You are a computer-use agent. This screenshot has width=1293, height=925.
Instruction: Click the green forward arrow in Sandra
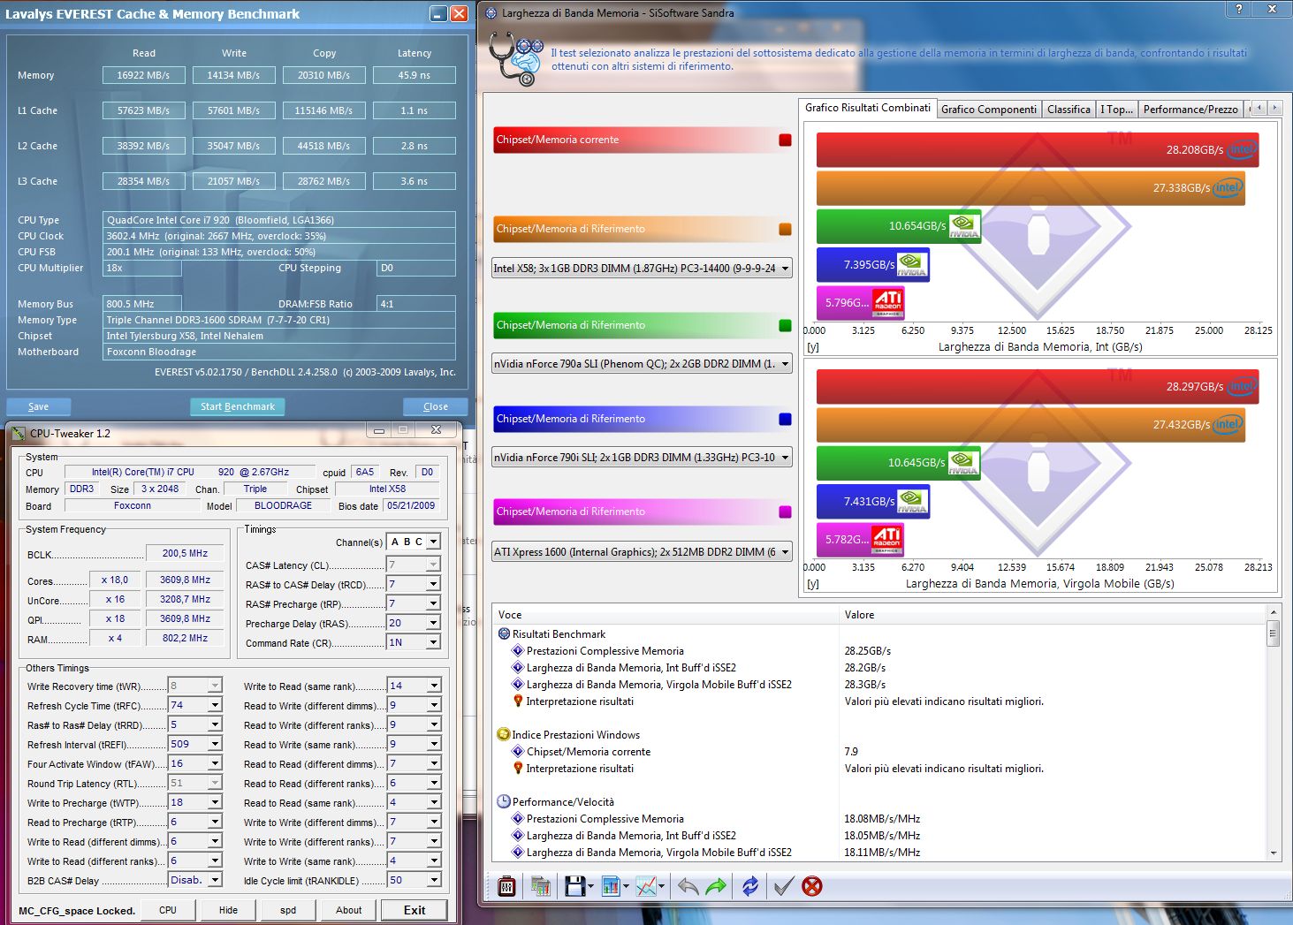click(717, 886)
